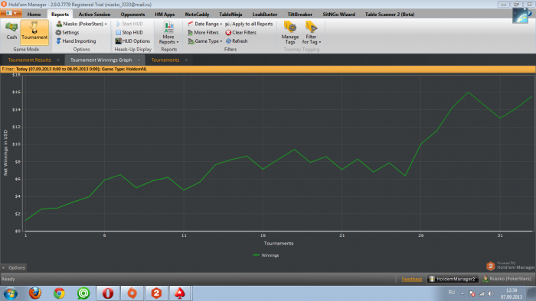Screen dimensions: 536x301
Task: Switch to PokerStars in taskbar
Action: pos(180,293)
